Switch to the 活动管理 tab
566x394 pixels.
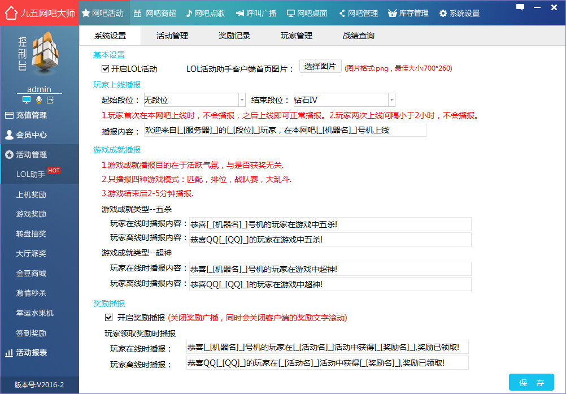[173, 35]
